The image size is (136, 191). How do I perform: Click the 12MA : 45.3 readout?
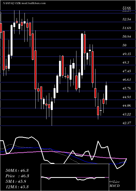coord(17,187)
